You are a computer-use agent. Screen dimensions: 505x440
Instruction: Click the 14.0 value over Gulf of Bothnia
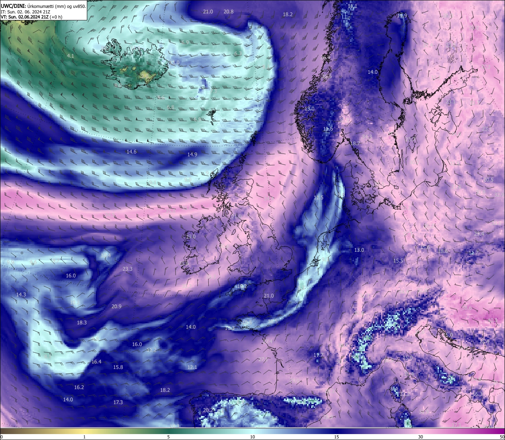[372, 72]
